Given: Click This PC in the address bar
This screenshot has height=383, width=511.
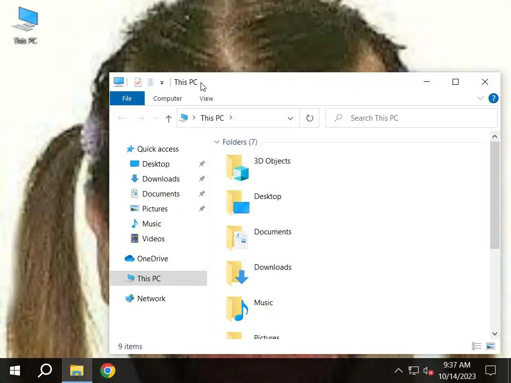Looking at the screenshot, I should (212, 118).
